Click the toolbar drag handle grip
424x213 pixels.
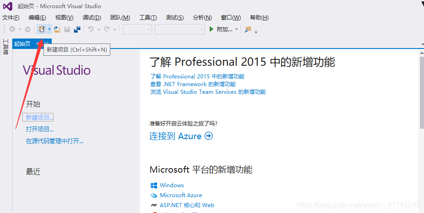5,29
